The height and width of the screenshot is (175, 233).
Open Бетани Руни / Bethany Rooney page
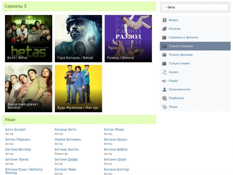point(24,171)
